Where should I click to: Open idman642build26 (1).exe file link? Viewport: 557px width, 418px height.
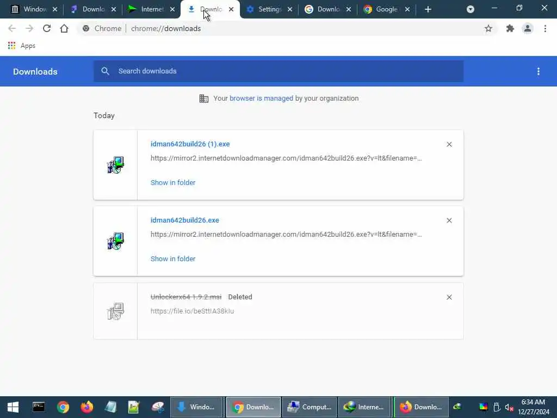point(190,144)
